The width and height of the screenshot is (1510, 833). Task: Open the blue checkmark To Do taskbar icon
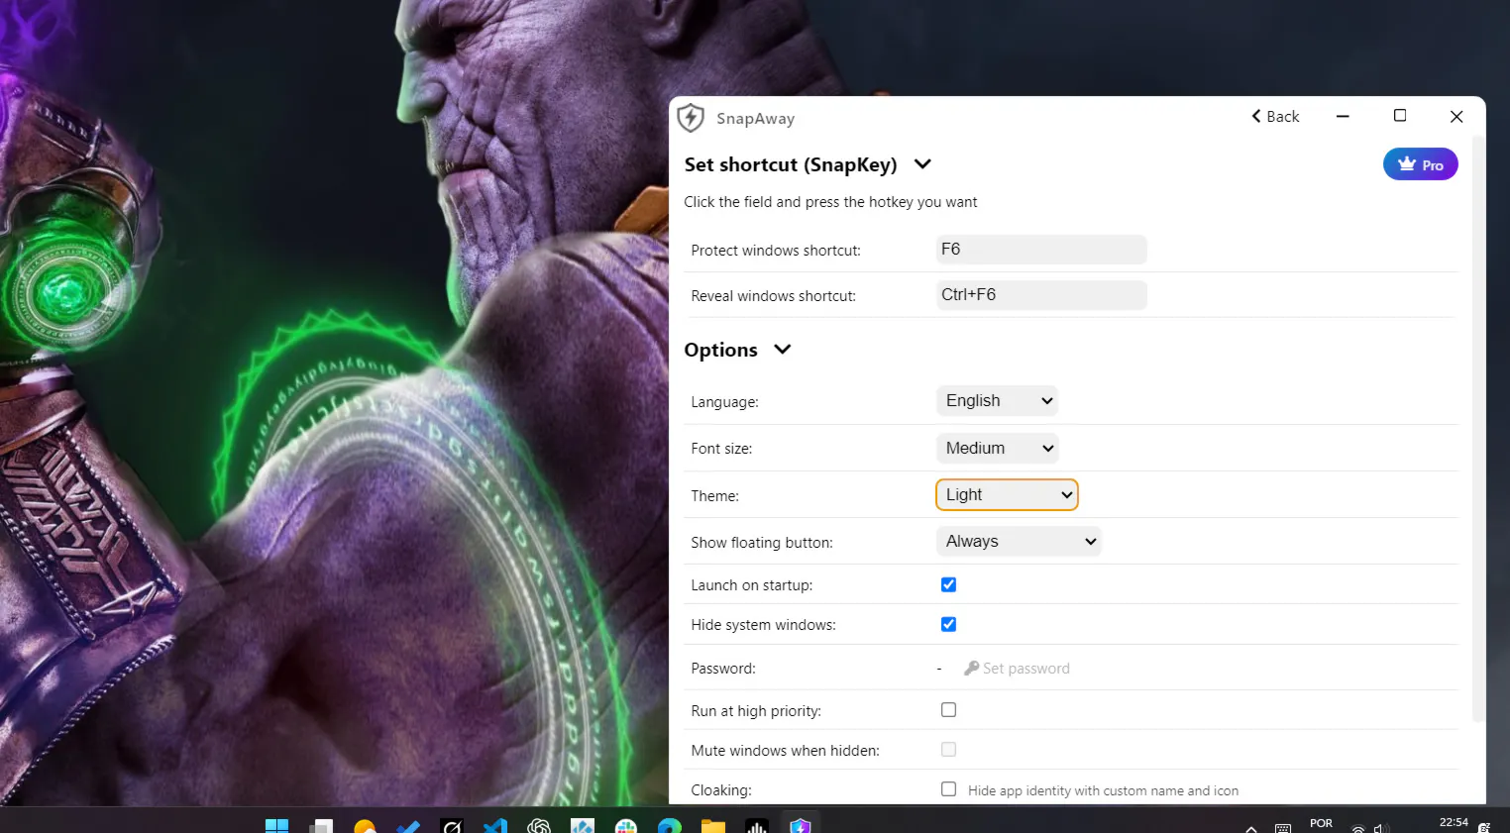(408, 826)
